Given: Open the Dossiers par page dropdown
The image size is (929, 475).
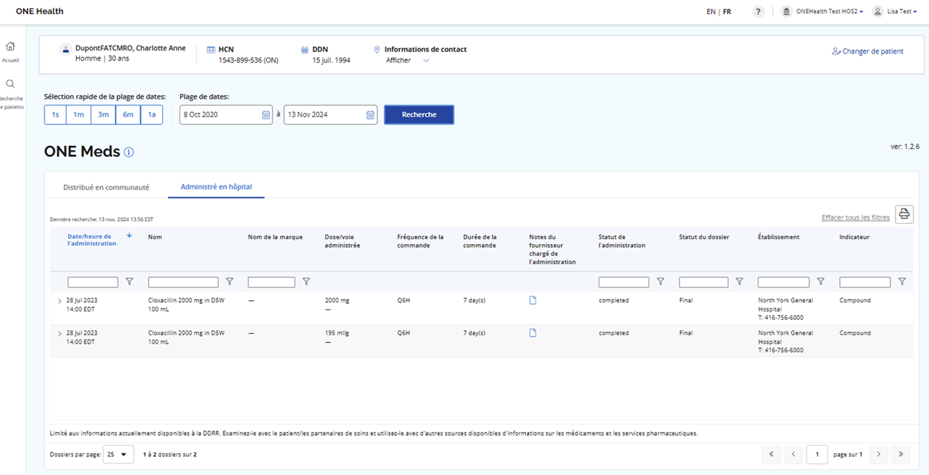Looking at the screenshot, I should 118,454.
